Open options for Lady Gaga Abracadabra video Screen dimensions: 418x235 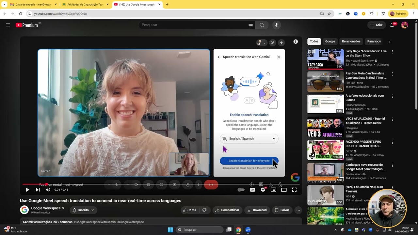click(x=392, y=52)
